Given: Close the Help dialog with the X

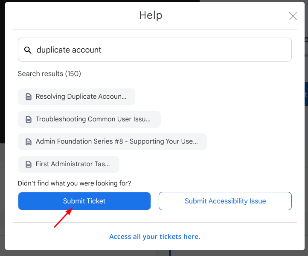Looking at the screenshot, I should (x=293, y=16).
